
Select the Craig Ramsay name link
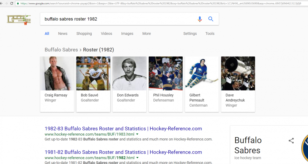coord(56,95)
